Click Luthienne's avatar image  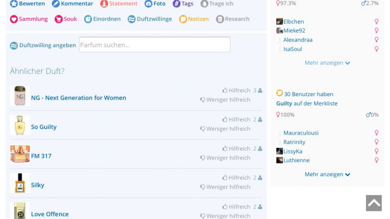(279, 160)
